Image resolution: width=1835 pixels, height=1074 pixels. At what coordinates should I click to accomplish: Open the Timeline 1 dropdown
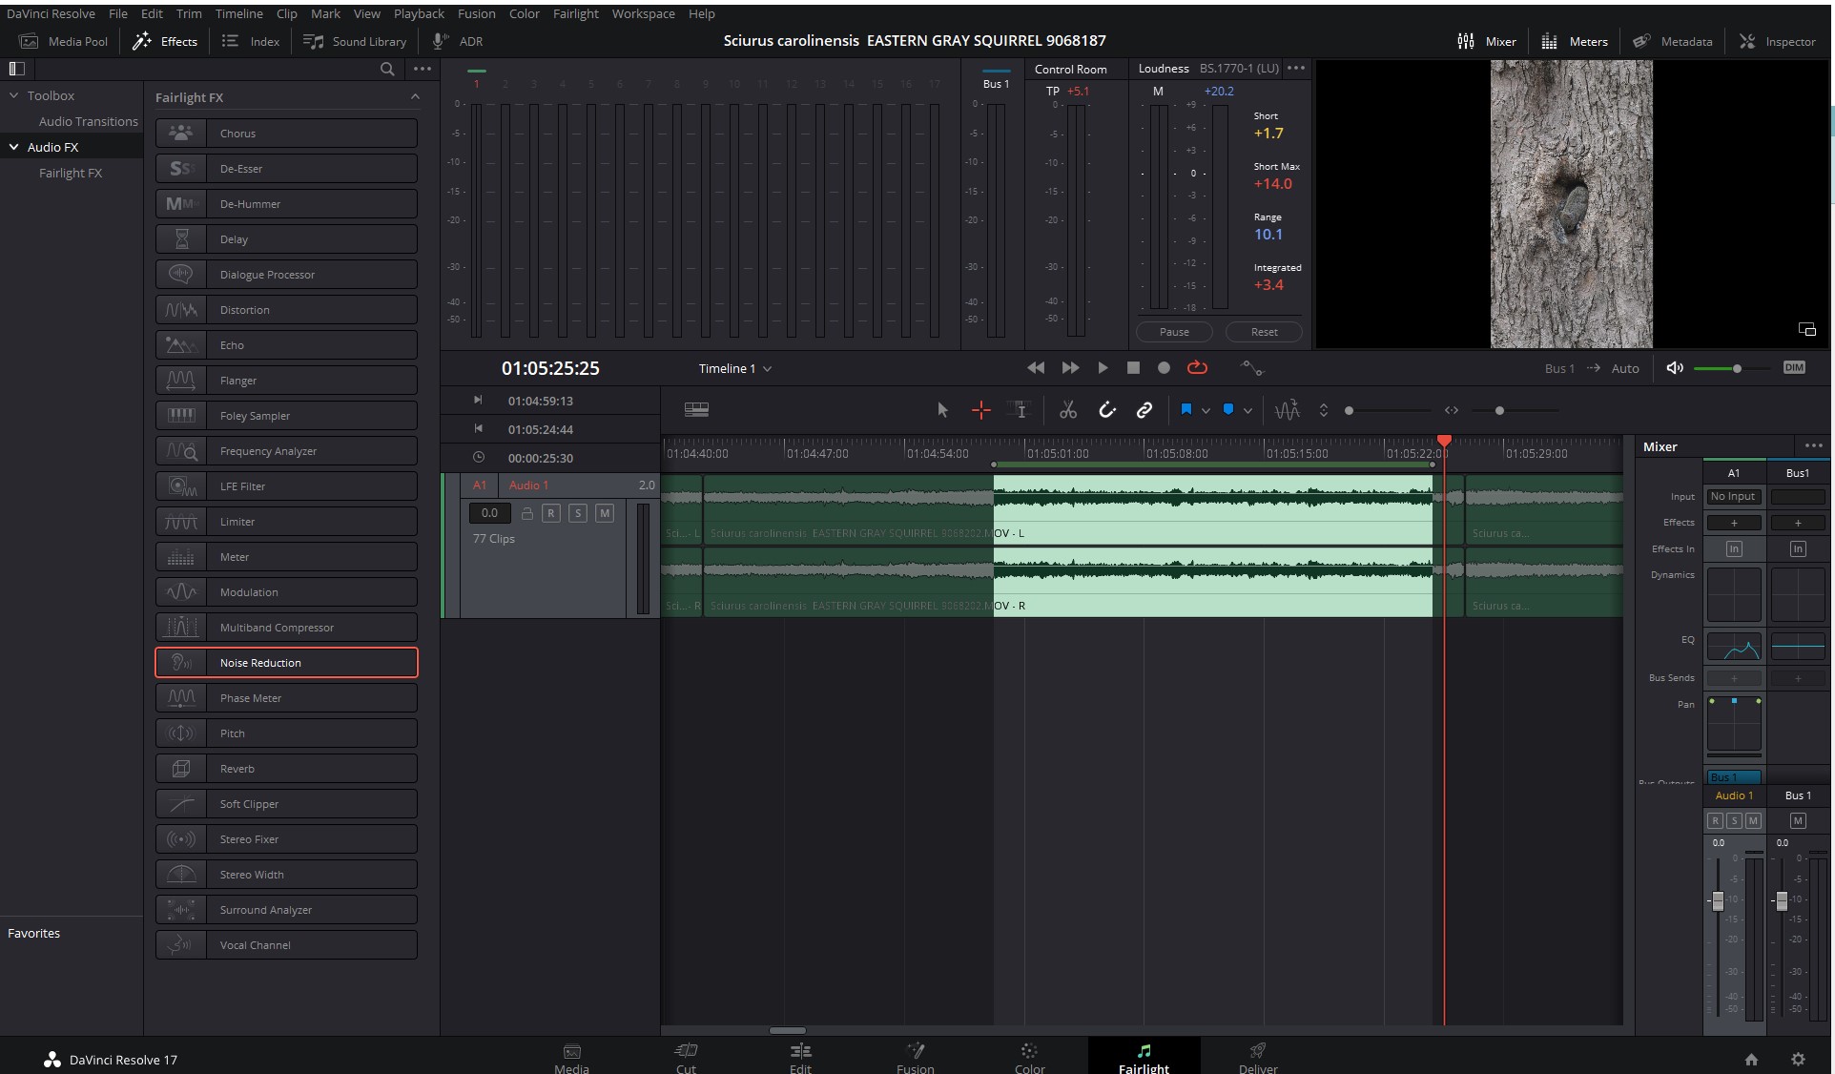pyautogui.click(x=734, y=368)
